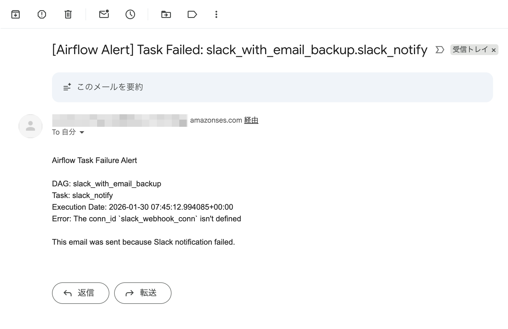Open translate options via the curved arrow icon
The width and height of the screenshot is (508, 329).
pyautogui.click(x=439, y=50)
